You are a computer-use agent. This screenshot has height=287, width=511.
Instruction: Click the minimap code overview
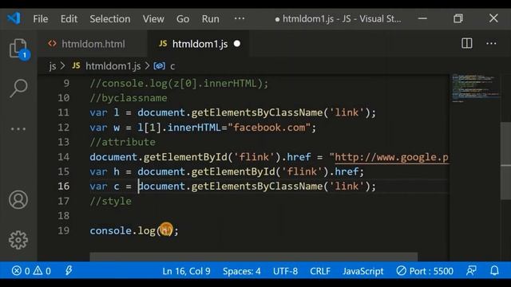(475, 88)
